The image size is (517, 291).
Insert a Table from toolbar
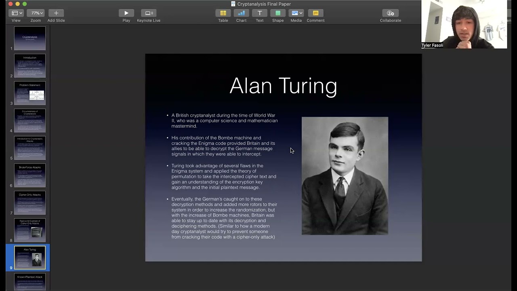point(223,13)
